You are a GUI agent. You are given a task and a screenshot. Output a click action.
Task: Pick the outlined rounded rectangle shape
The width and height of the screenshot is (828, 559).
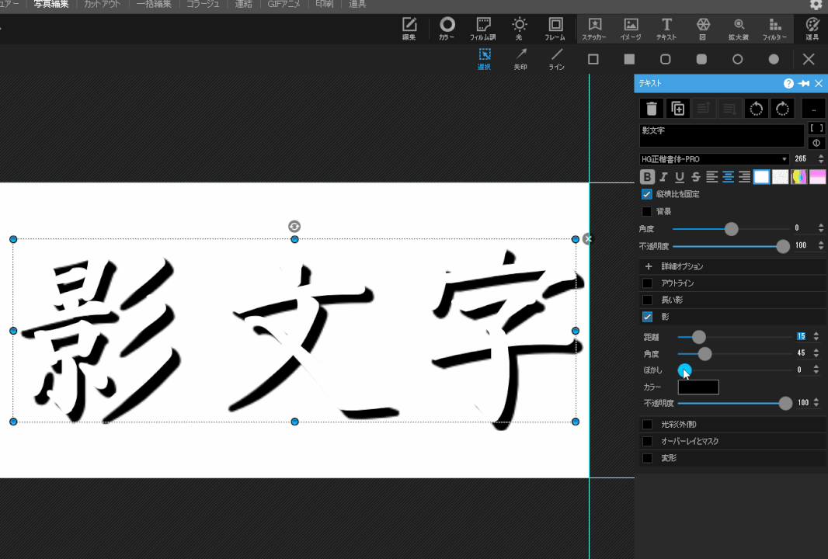coord(666,59)
